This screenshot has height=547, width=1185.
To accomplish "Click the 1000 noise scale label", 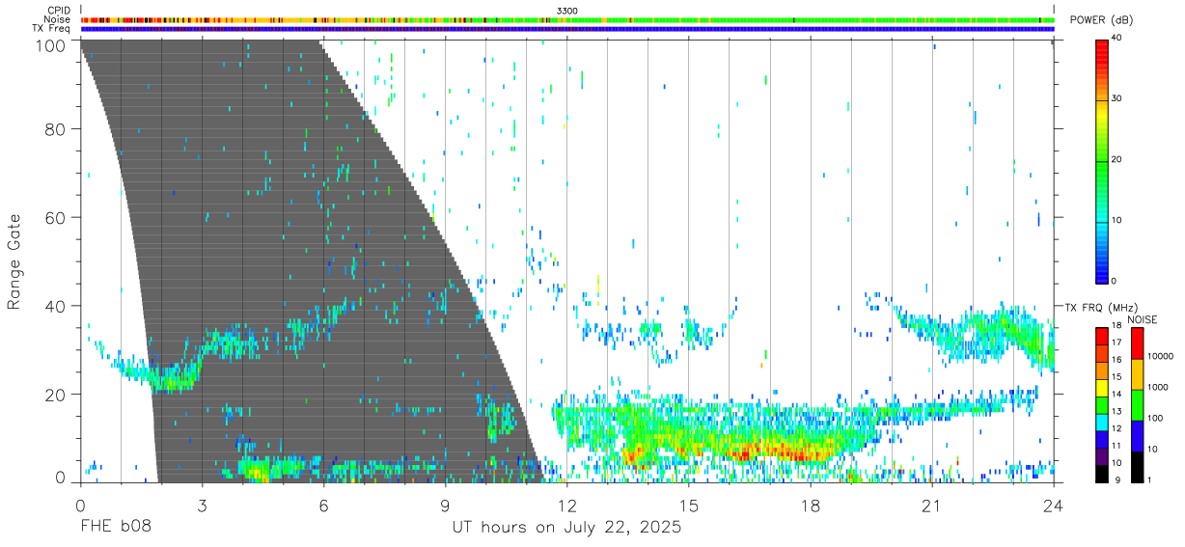I will [1157, 387].
